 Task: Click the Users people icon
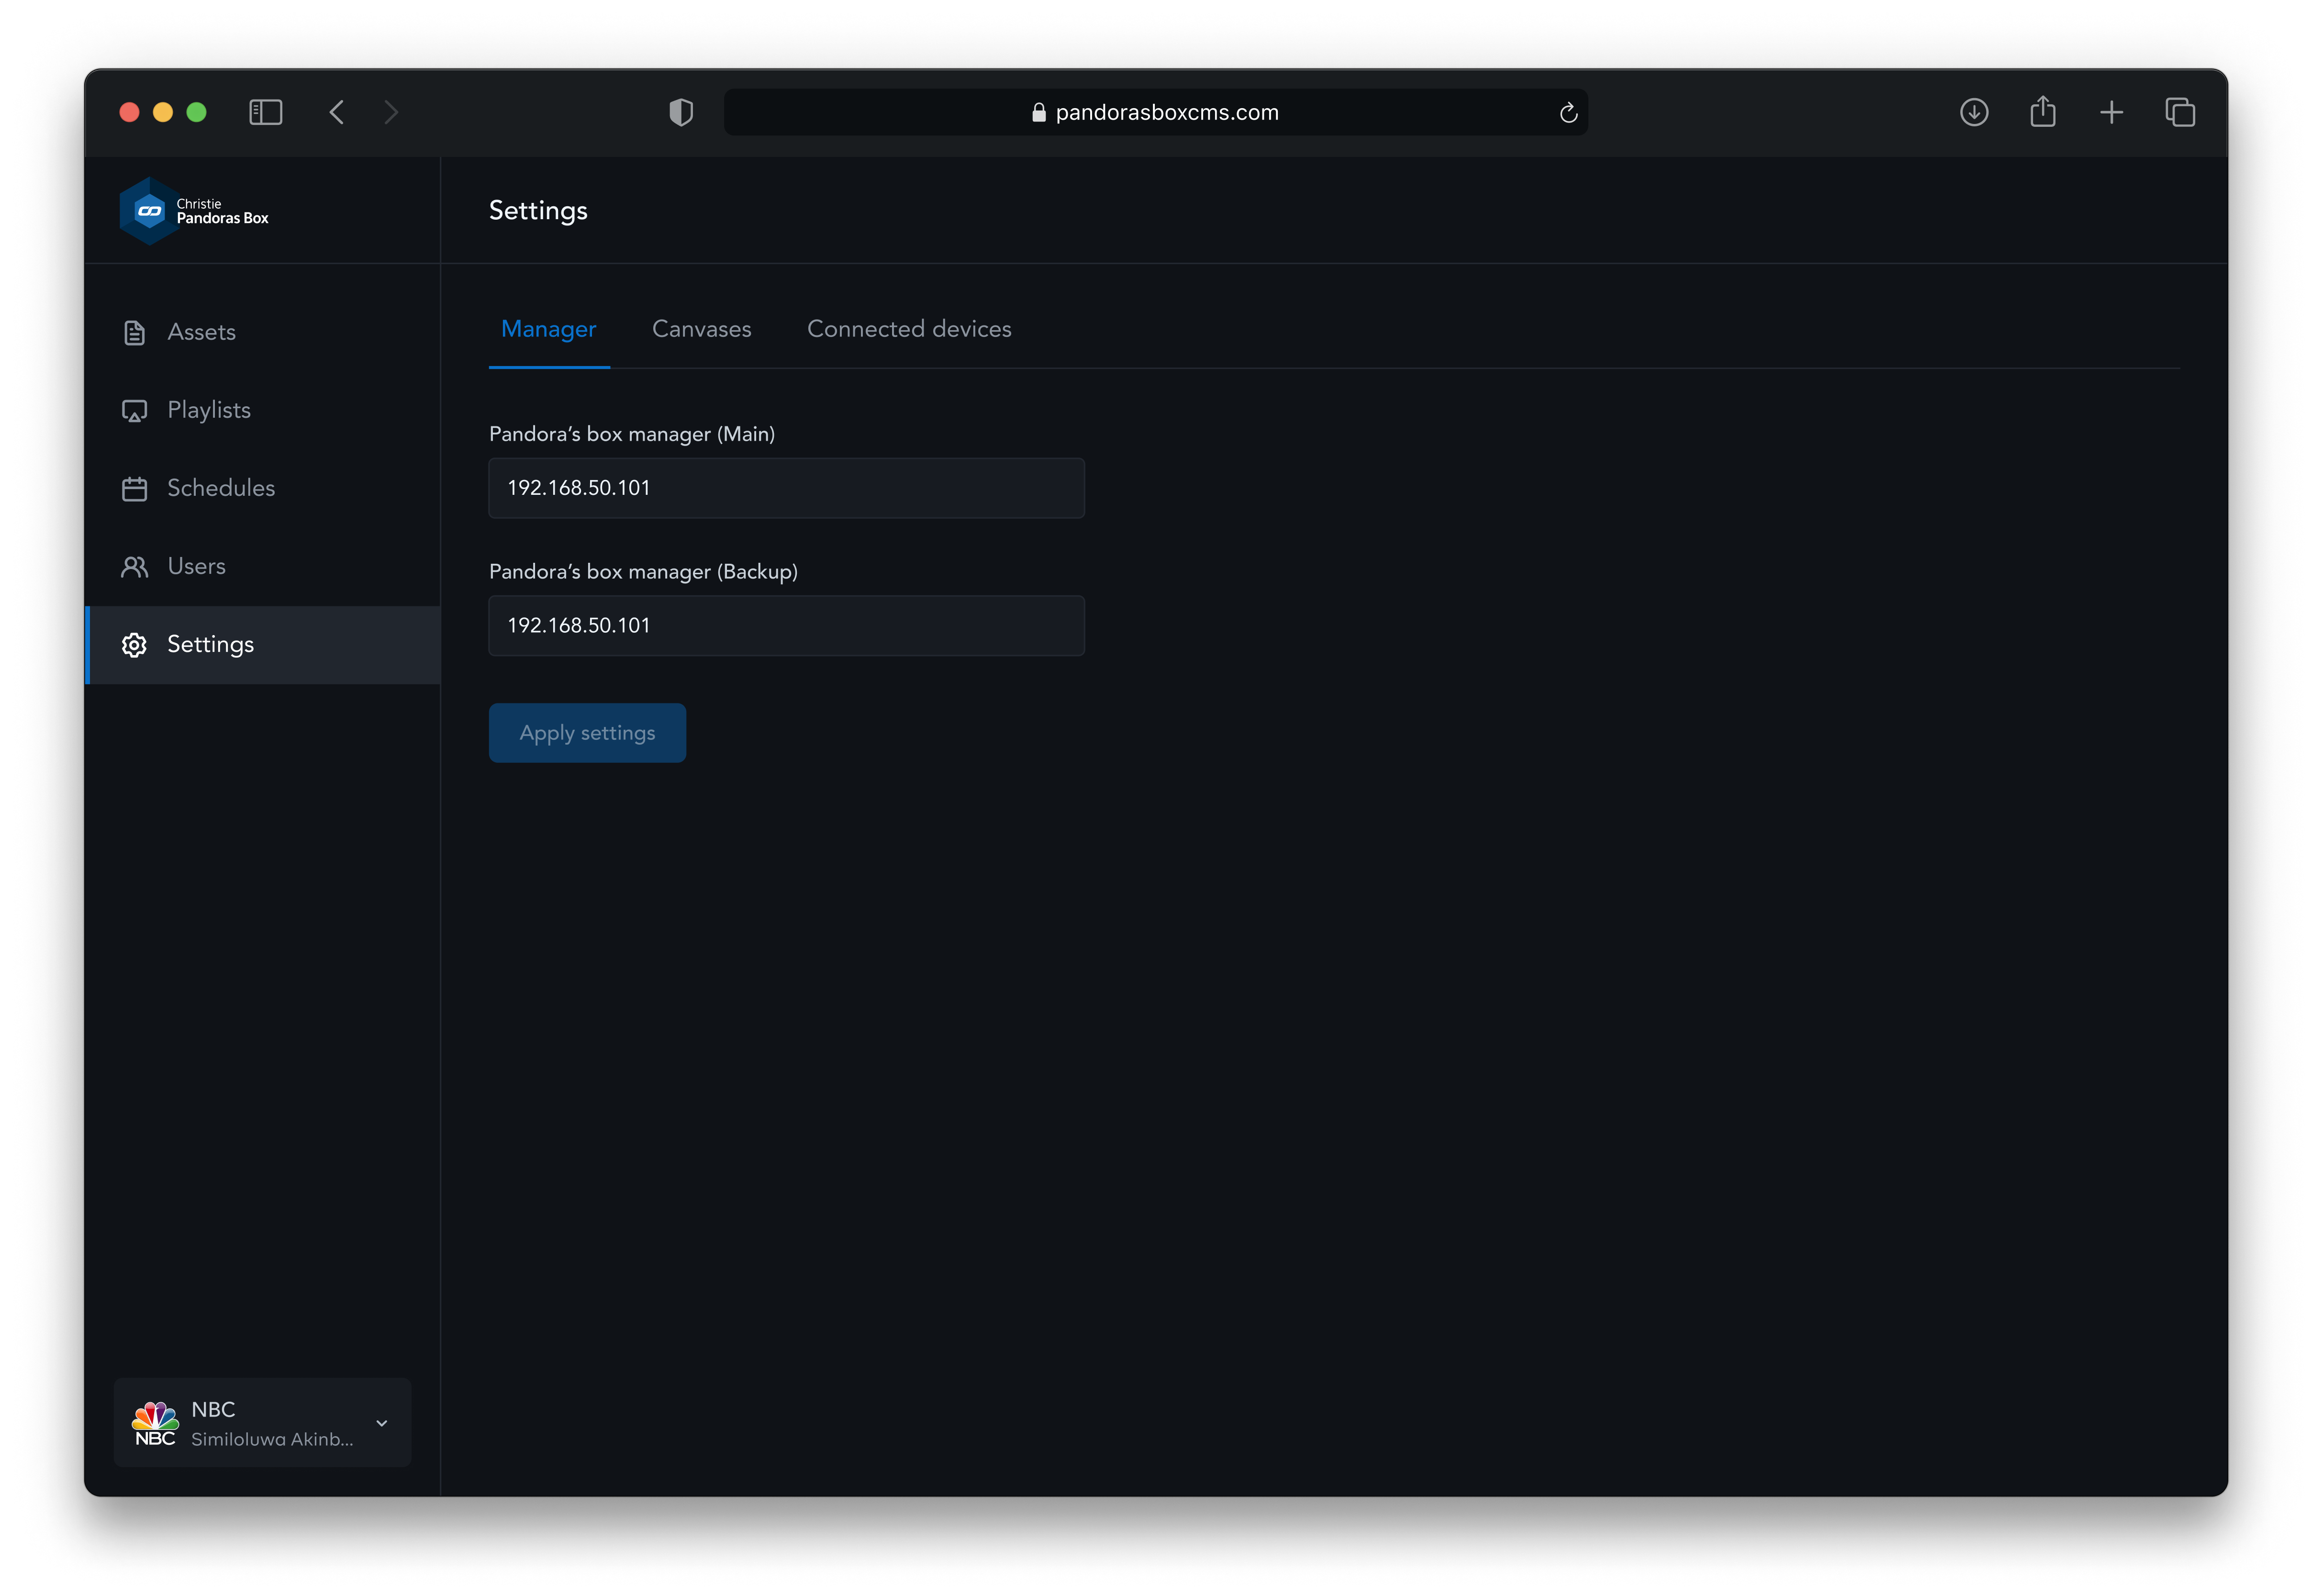(134, 567)
